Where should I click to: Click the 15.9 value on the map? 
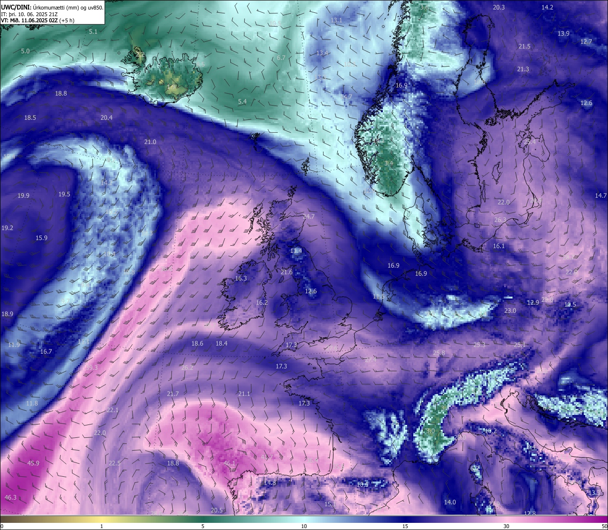(41, 238)
